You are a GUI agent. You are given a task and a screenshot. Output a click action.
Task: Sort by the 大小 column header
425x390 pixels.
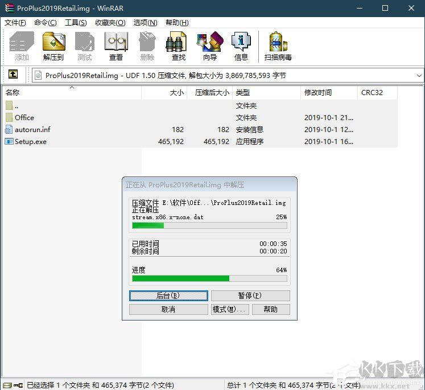coord(164,92)
